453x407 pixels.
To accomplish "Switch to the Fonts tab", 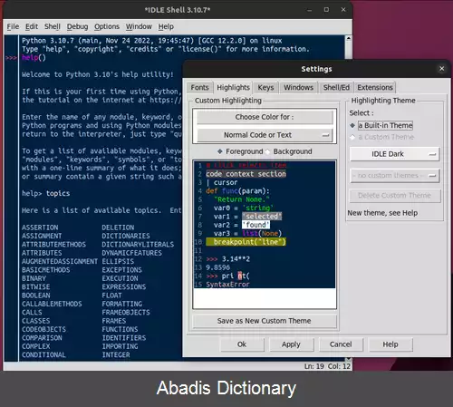I will [x=199, y=88].
